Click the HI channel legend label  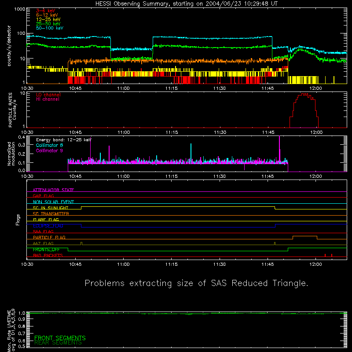[48, 99]
